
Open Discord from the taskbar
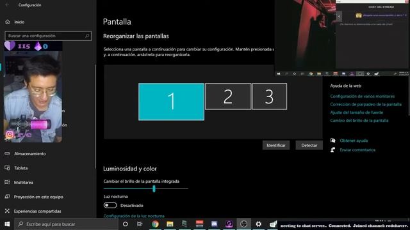tap(214, 224)
